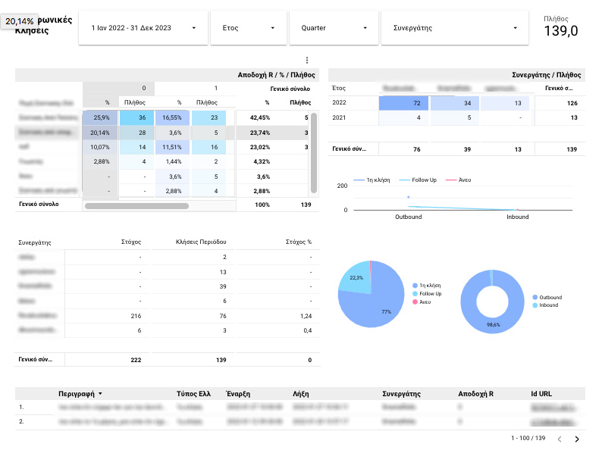Click cell value 34 for 2022
Screen dimensions: 602x450
[x=455, y=103]
